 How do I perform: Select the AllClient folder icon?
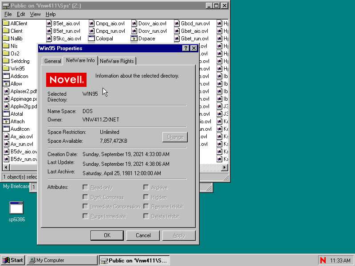click(x=6, y=23)
